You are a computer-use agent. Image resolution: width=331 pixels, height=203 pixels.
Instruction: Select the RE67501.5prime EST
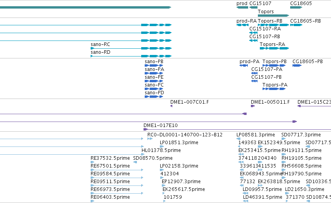click(x=117, y=170)
